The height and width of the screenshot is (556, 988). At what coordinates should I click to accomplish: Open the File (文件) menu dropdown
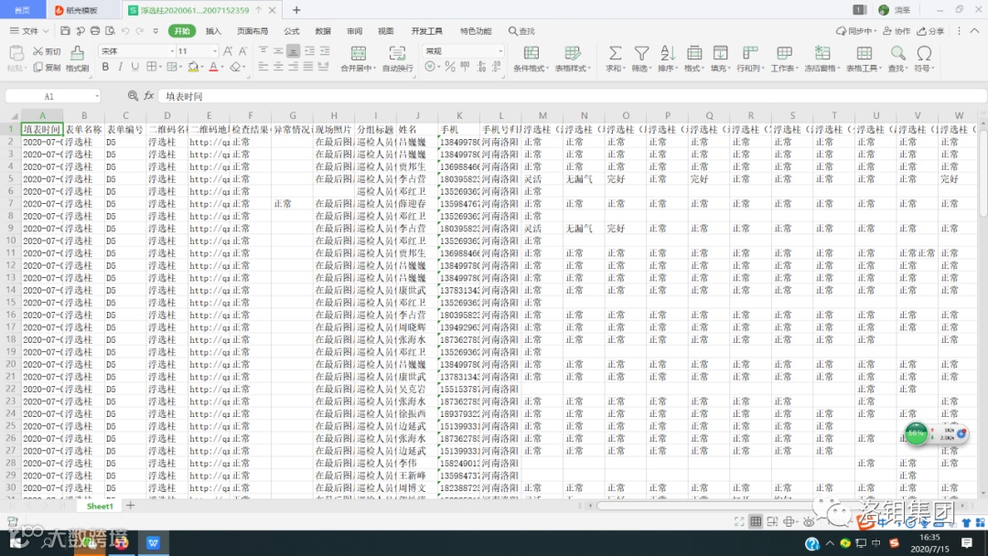click(29, 31)
